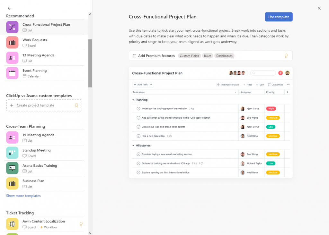This screenshot has height=235, width=329.
Task: Go back using the left arrow icon
Action: pos(10,8)
